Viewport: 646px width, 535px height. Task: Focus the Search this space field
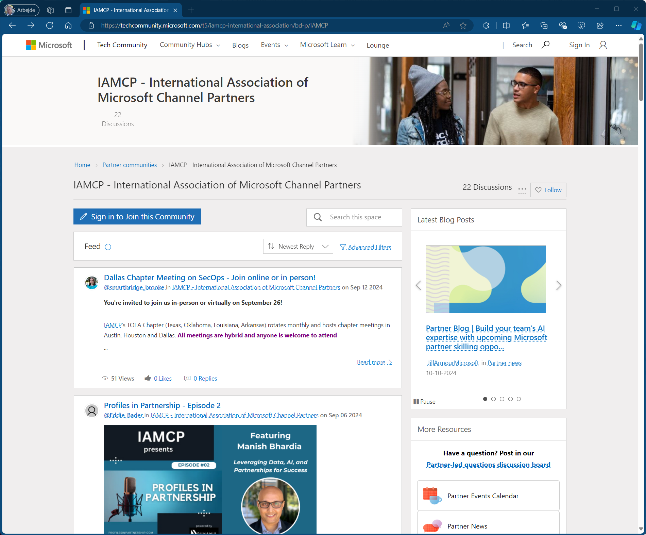354,217
